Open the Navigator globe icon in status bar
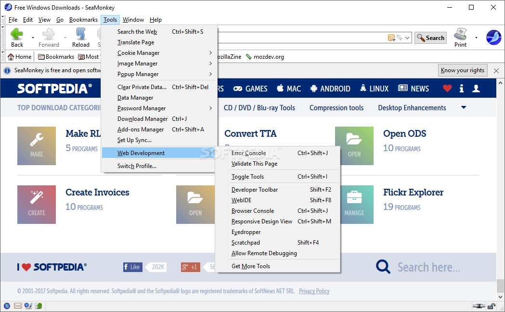The image size is (505, 312). click(x=7, y=306)
